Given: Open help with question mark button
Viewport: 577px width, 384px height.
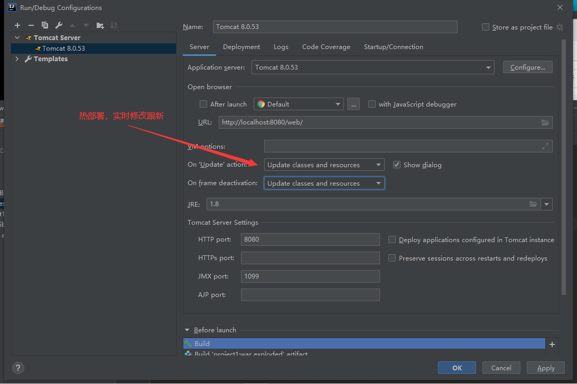Looking at the screenshot, I should click(18, 368).
